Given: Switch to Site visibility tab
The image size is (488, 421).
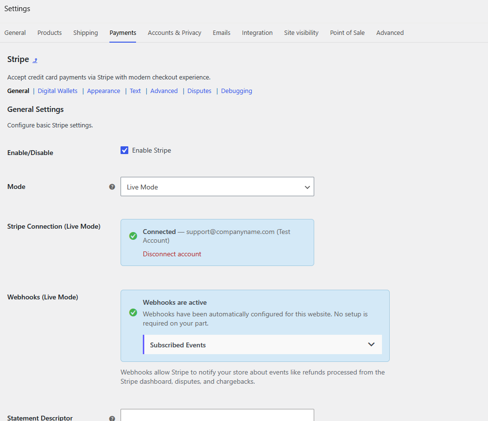Looking at the screenshot, I should [301, 32].
